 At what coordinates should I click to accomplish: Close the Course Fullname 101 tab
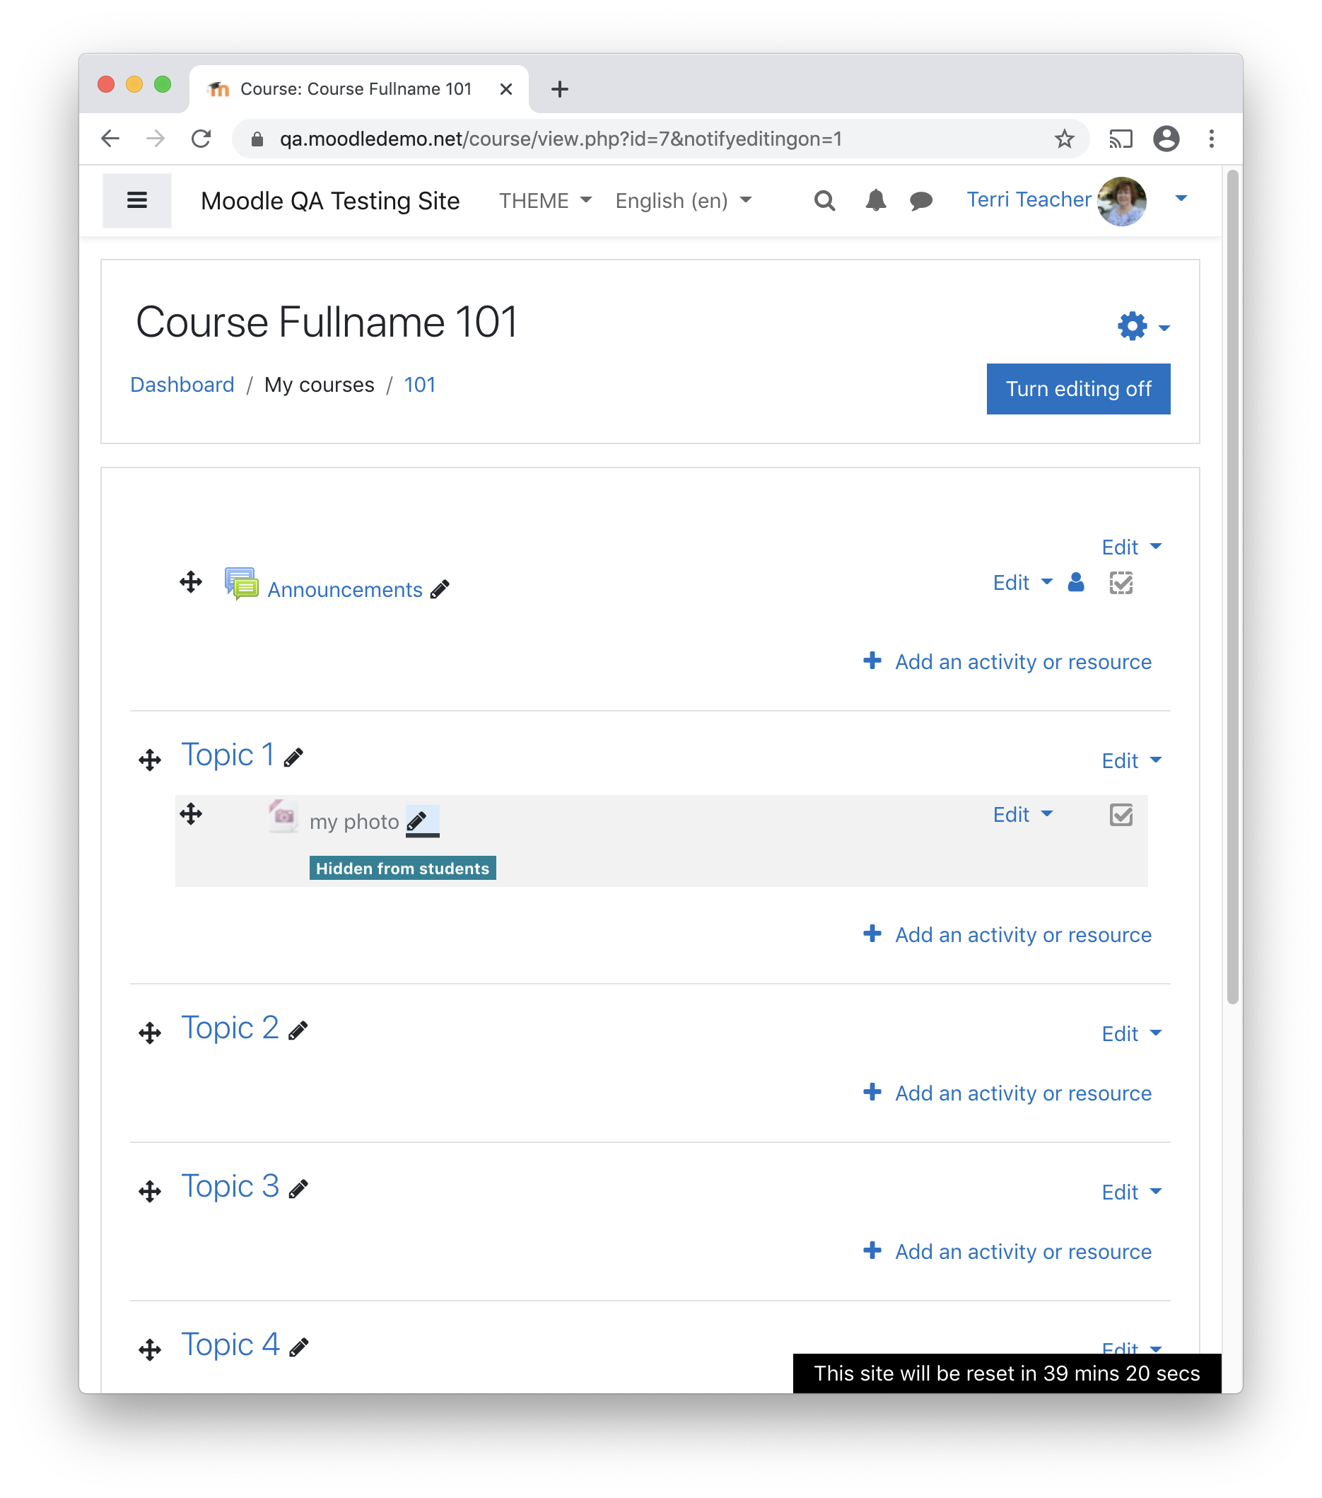point(505,88)
